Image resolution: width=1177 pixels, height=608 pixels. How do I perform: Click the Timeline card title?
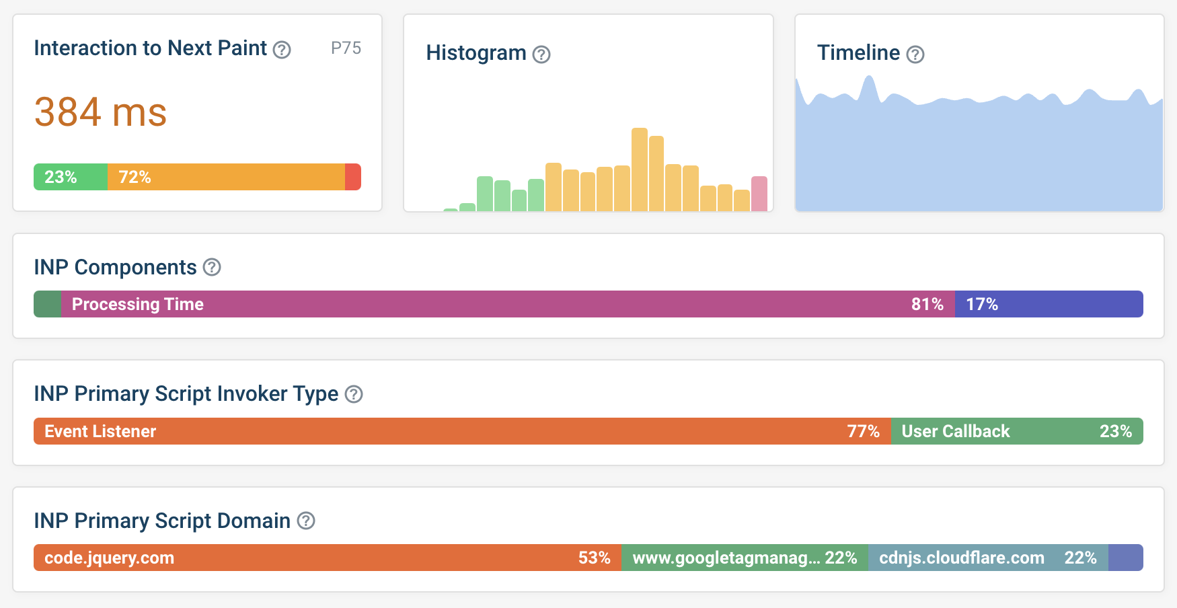point(858,53)
